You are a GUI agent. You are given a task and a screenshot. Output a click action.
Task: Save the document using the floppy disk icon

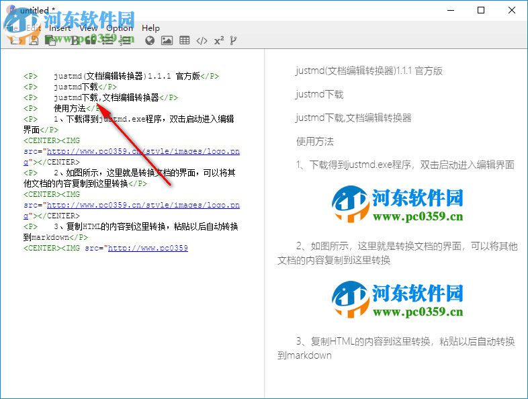pos(34,41)
